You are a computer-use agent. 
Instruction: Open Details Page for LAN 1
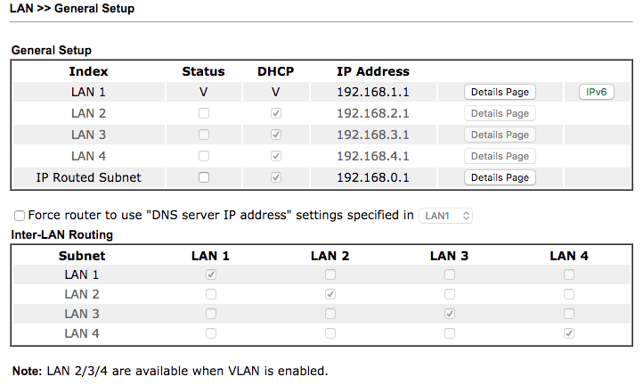(x=500, y=92)
